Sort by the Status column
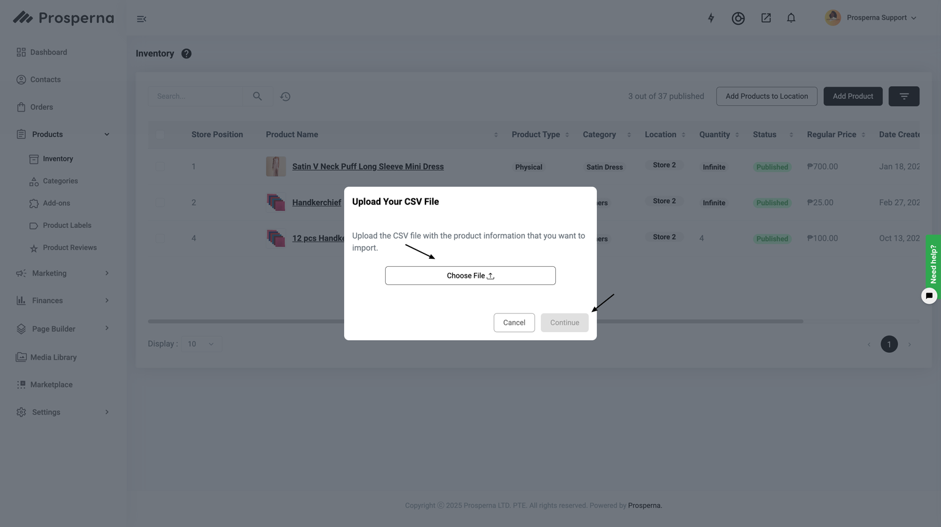The height and width of the screenshot is (527, 941). (791, 134)
